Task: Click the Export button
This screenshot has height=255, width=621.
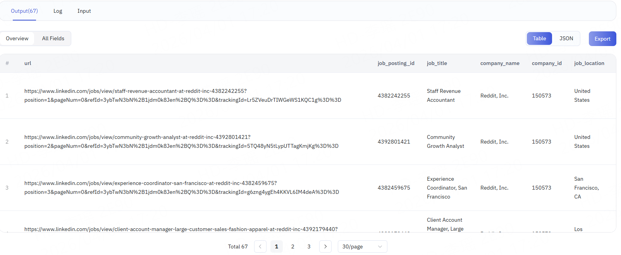Action: (x=602, y=39)
